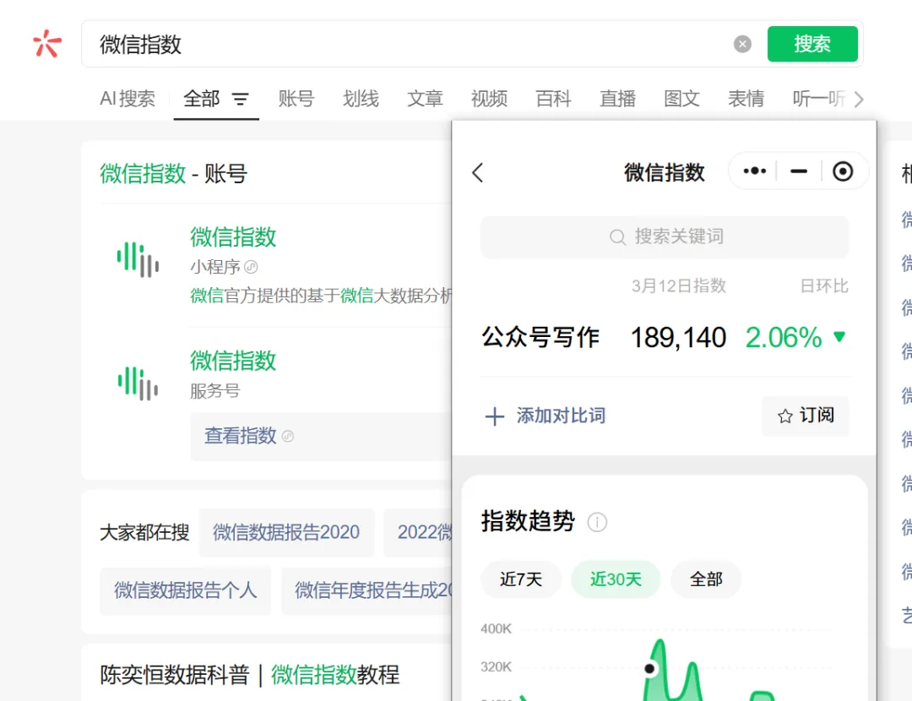Click the info icon beside 指数趋势

[x=597, y=522]
